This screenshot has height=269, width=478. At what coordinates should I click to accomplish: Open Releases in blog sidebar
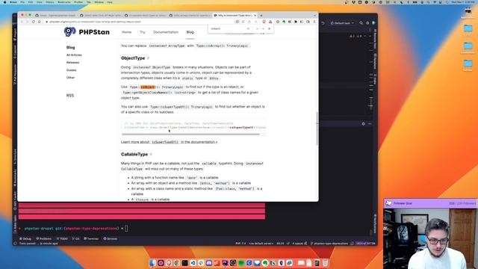coord(73,63)
